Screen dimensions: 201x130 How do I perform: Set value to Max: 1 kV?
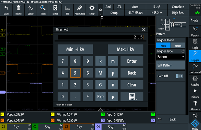pyautogui.click(x=125, y=49)
